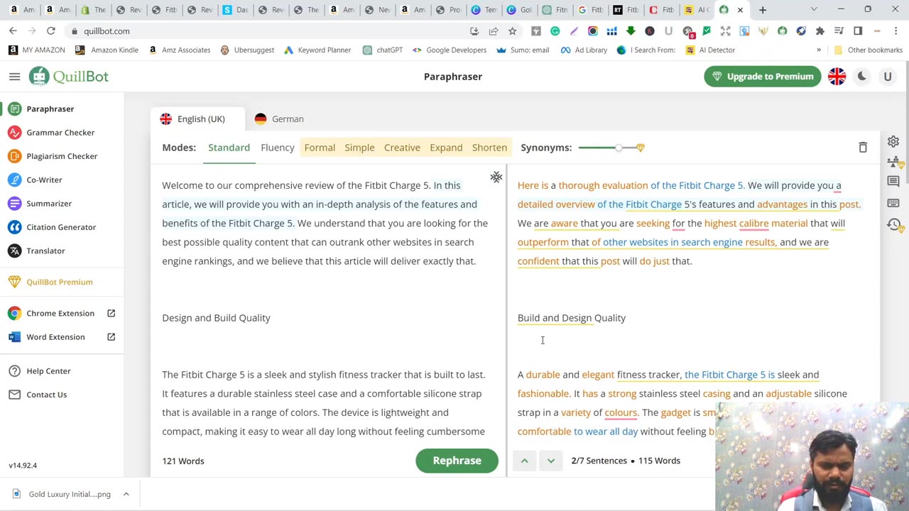Click QuillBot Premium diamond link

click(59, 282)
